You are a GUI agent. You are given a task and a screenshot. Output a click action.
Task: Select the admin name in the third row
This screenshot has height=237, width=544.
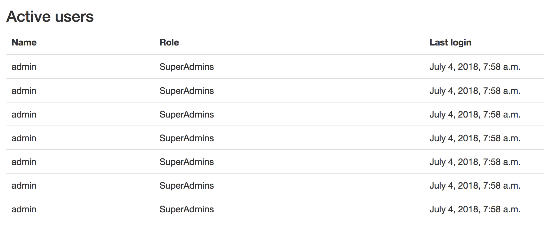(x=24, y=114)
